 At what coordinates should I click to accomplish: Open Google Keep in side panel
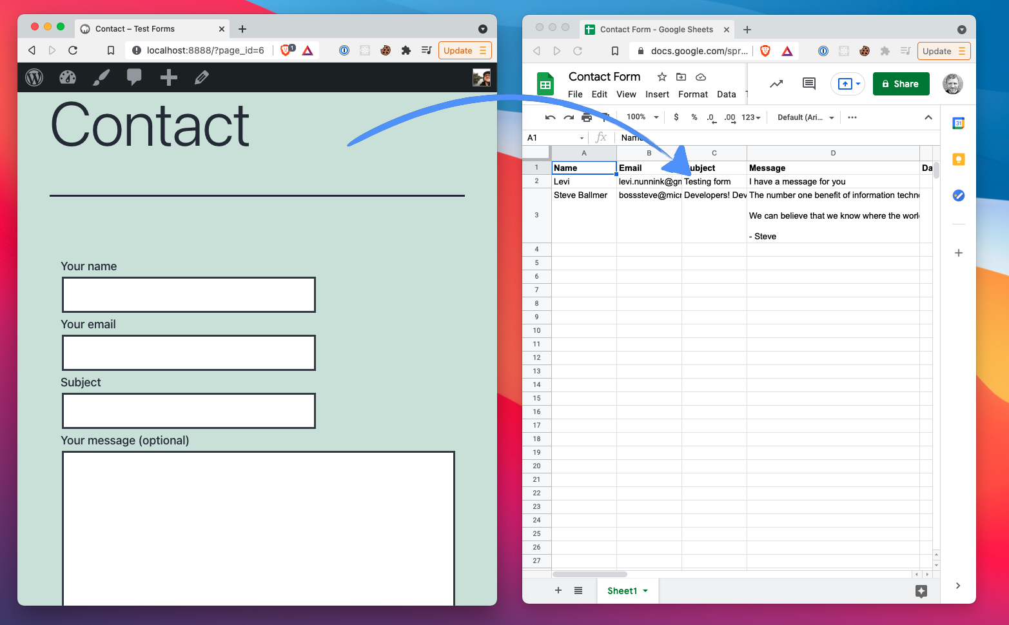959,159
